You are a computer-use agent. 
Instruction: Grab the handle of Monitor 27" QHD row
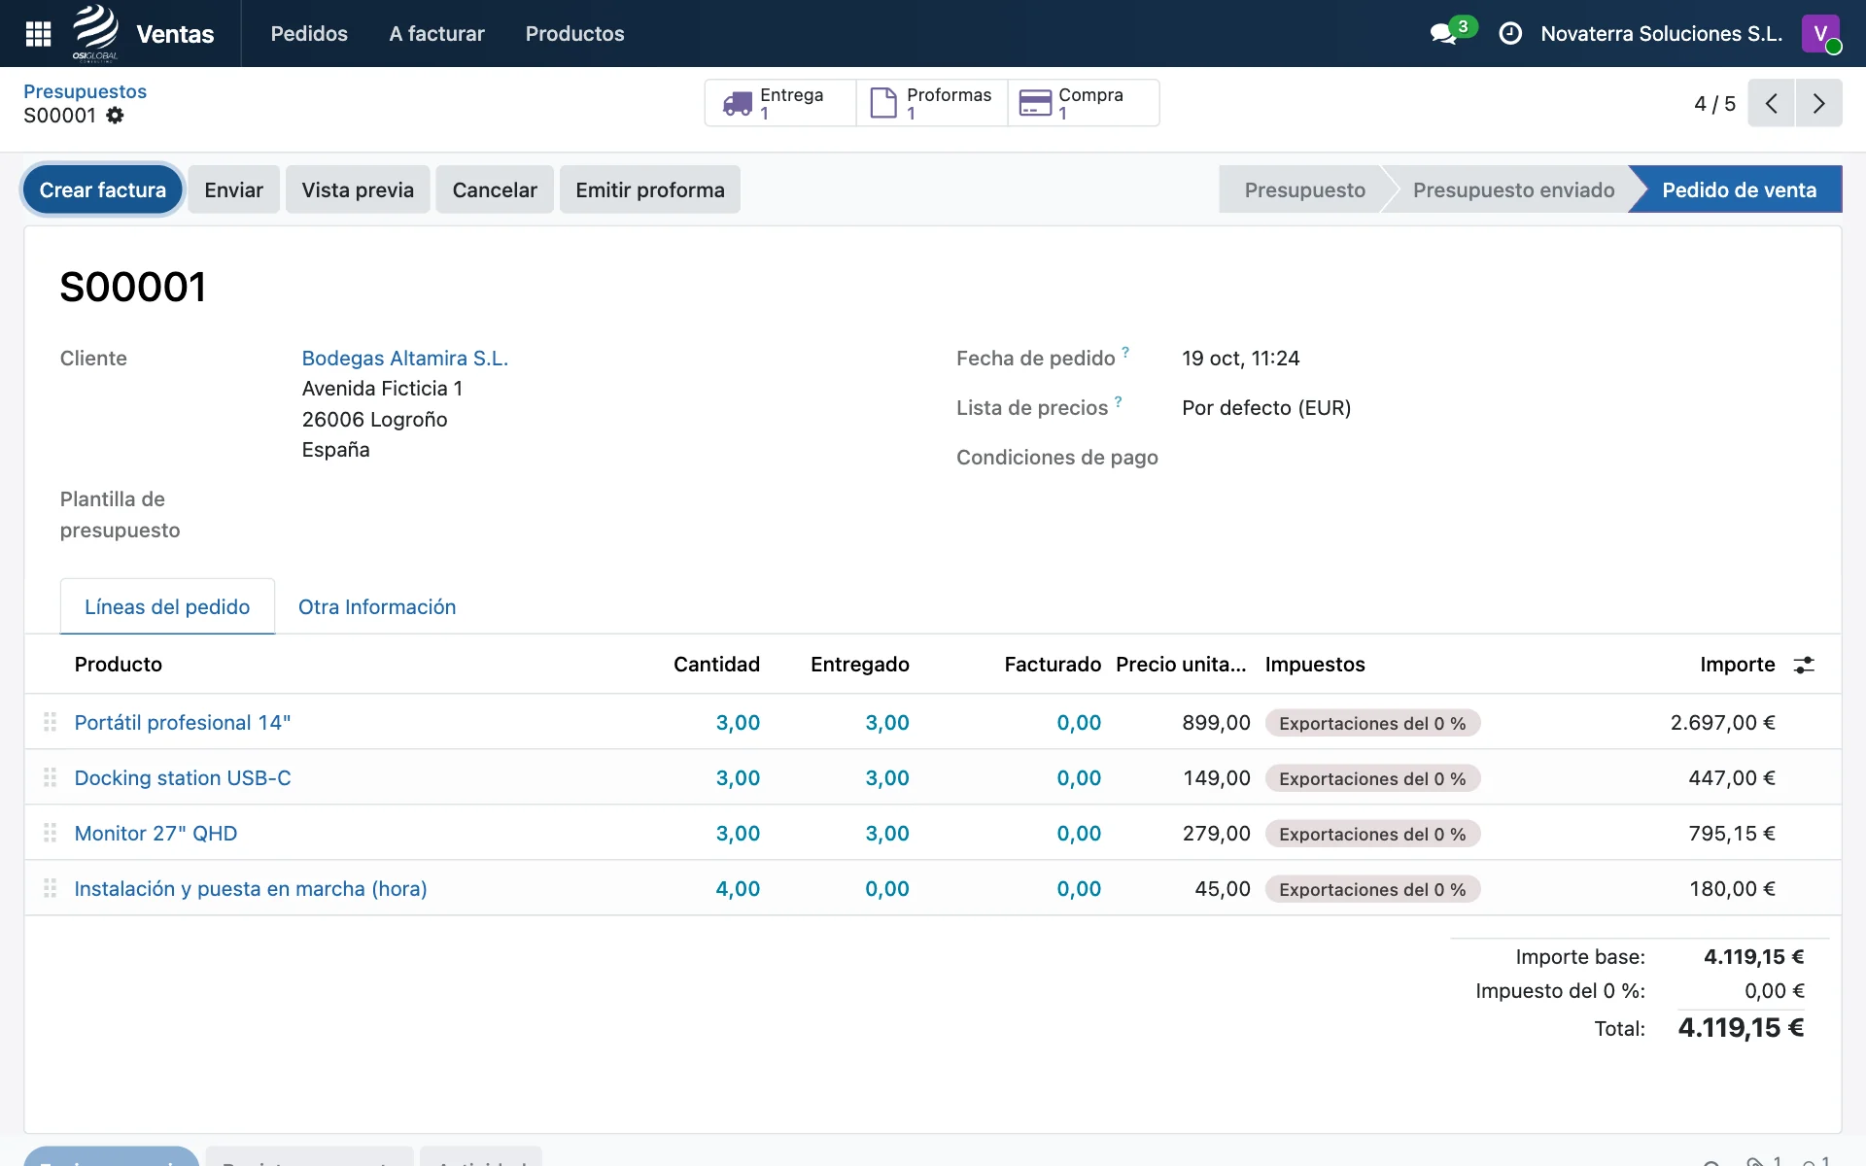pyautogui.click(x=50, y=833)
